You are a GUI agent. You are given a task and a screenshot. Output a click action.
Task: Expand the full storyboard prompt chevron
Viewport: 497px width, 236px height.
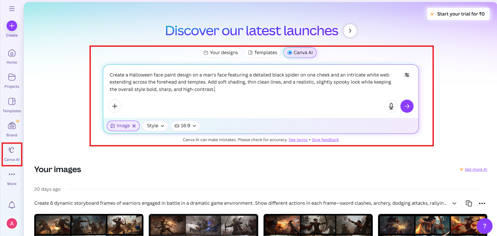[x=454, y=203]
